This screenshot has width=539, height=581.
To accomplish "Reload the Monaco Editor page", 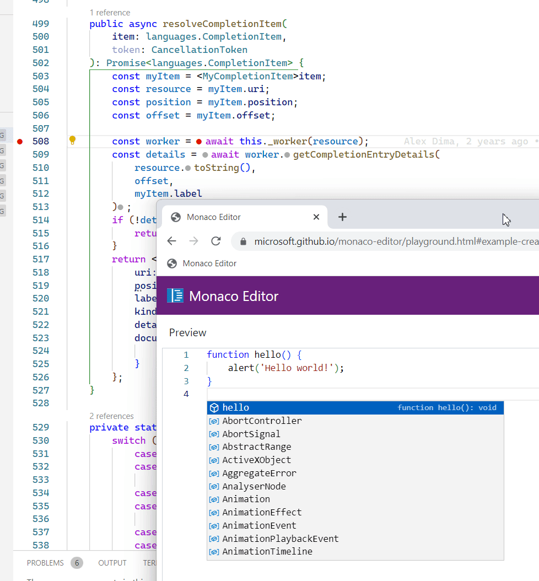I will [216, 241].
